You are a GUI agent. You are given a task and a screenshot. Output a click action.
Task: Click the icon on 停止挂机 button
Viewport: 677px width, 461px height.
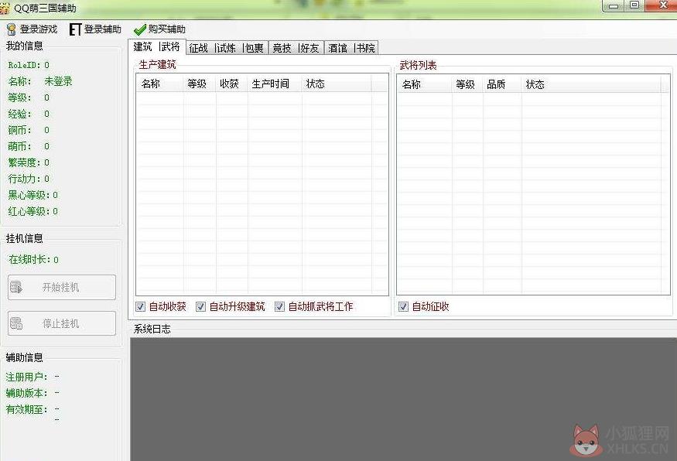(x=16, y=323)
